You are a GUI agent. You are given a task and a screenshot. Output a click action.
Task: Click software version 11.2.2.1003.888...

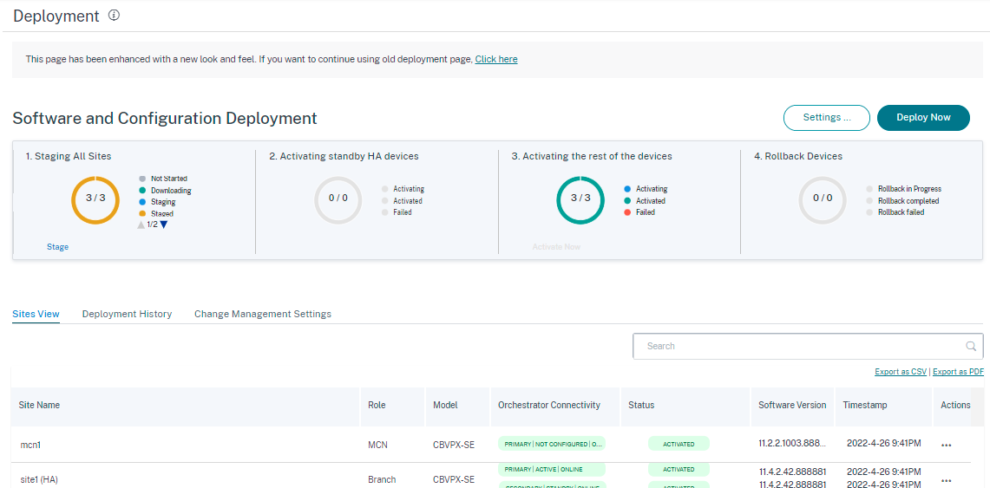pos(792,443)
